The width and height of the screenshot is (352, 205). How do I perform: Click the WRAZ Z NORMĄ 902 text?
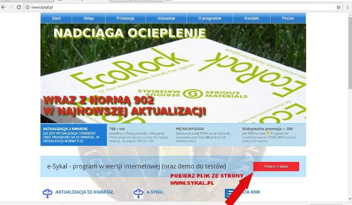click(98, 100)
